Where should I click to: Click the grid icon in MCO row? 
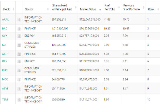tap(19, 79)
